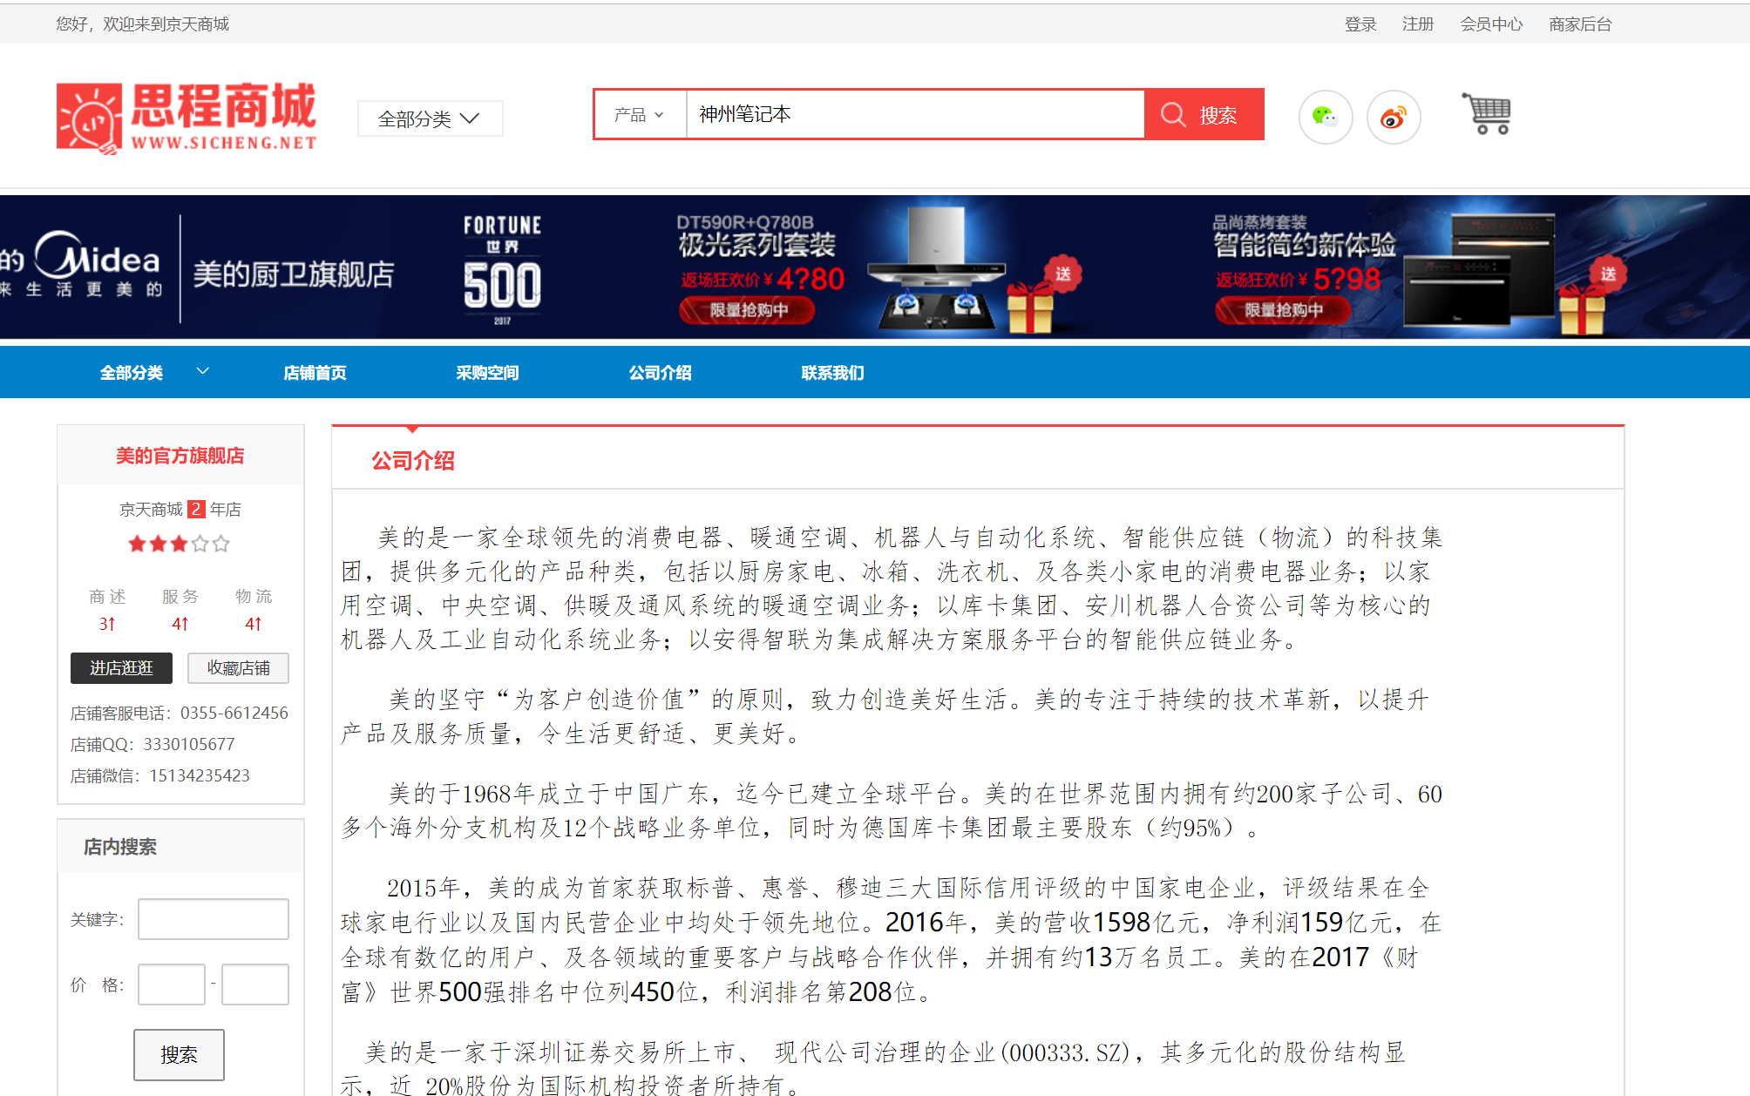The height and width of the screenshot is (1096, 1750).
Task: Click the Fortune 500 banner badge
Action: coord(502,269)
